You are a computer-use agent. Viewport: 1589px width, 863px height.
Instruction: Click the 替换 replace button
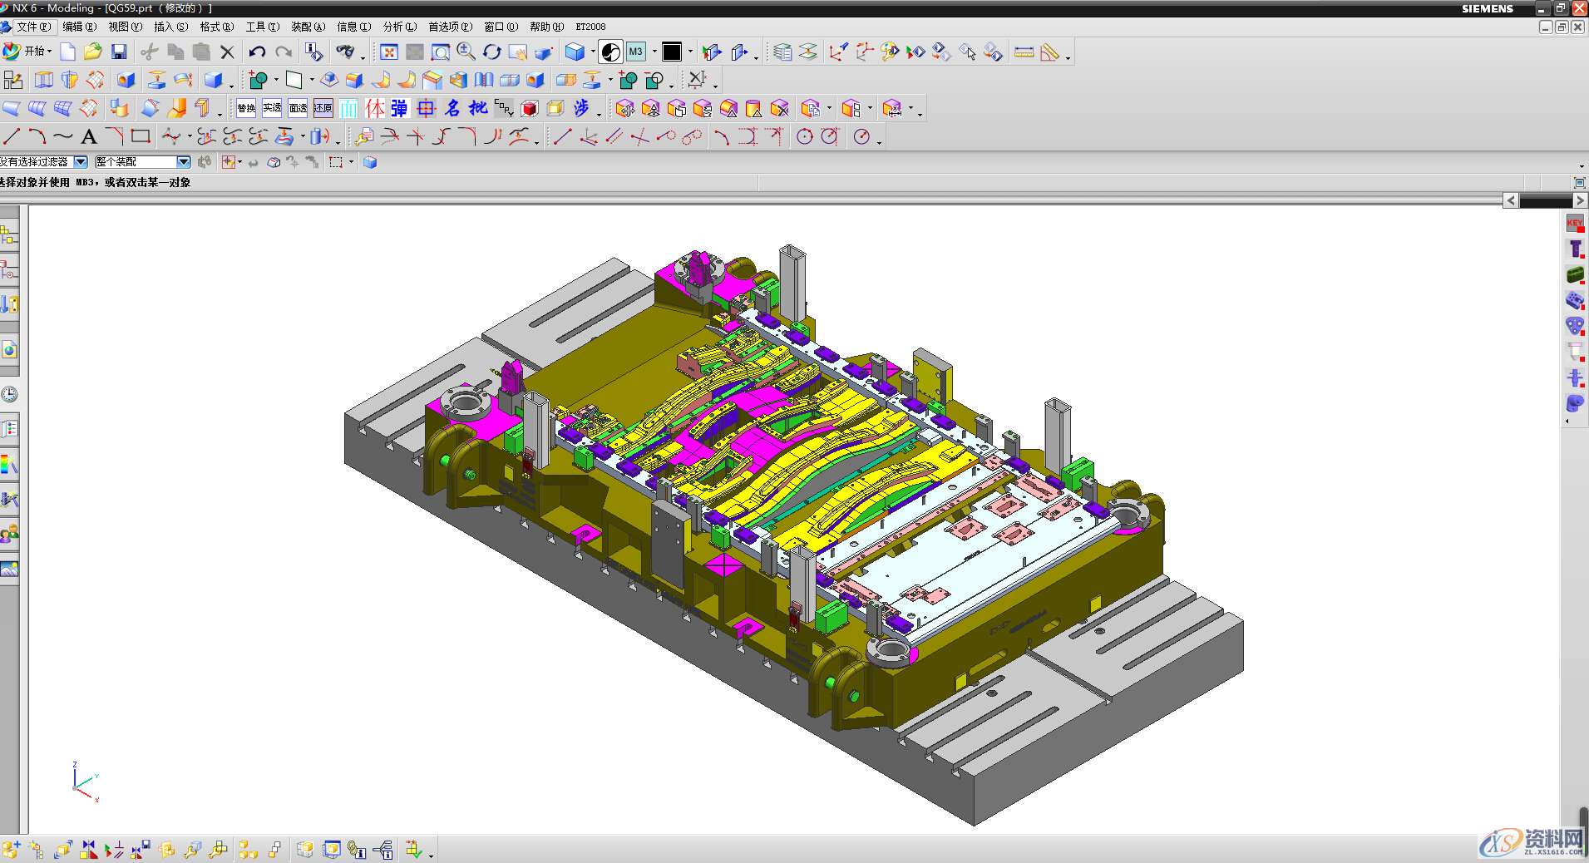point(246,108)
